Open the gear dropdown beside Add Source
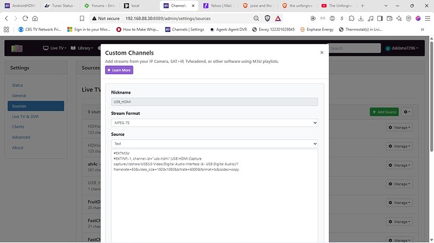The height and width of the screenshot is (243, 434). (407, 112)
